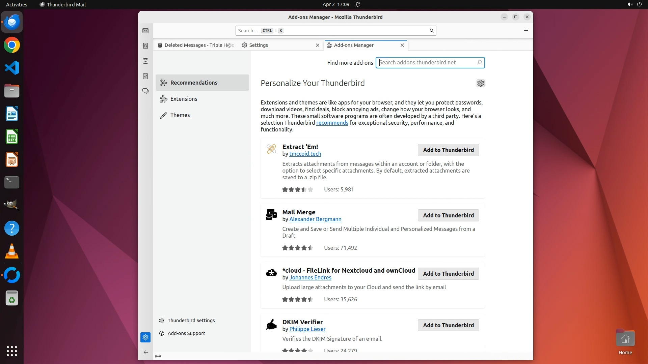
Task: Select Themes in the add-ons sidebar
Action: (180, 115)
